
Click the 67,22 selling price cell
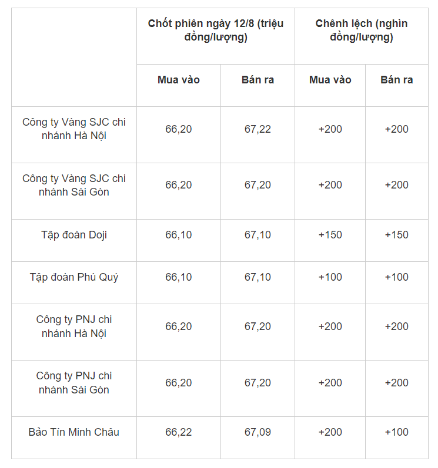pyautogui.click(x=258, y=134)
